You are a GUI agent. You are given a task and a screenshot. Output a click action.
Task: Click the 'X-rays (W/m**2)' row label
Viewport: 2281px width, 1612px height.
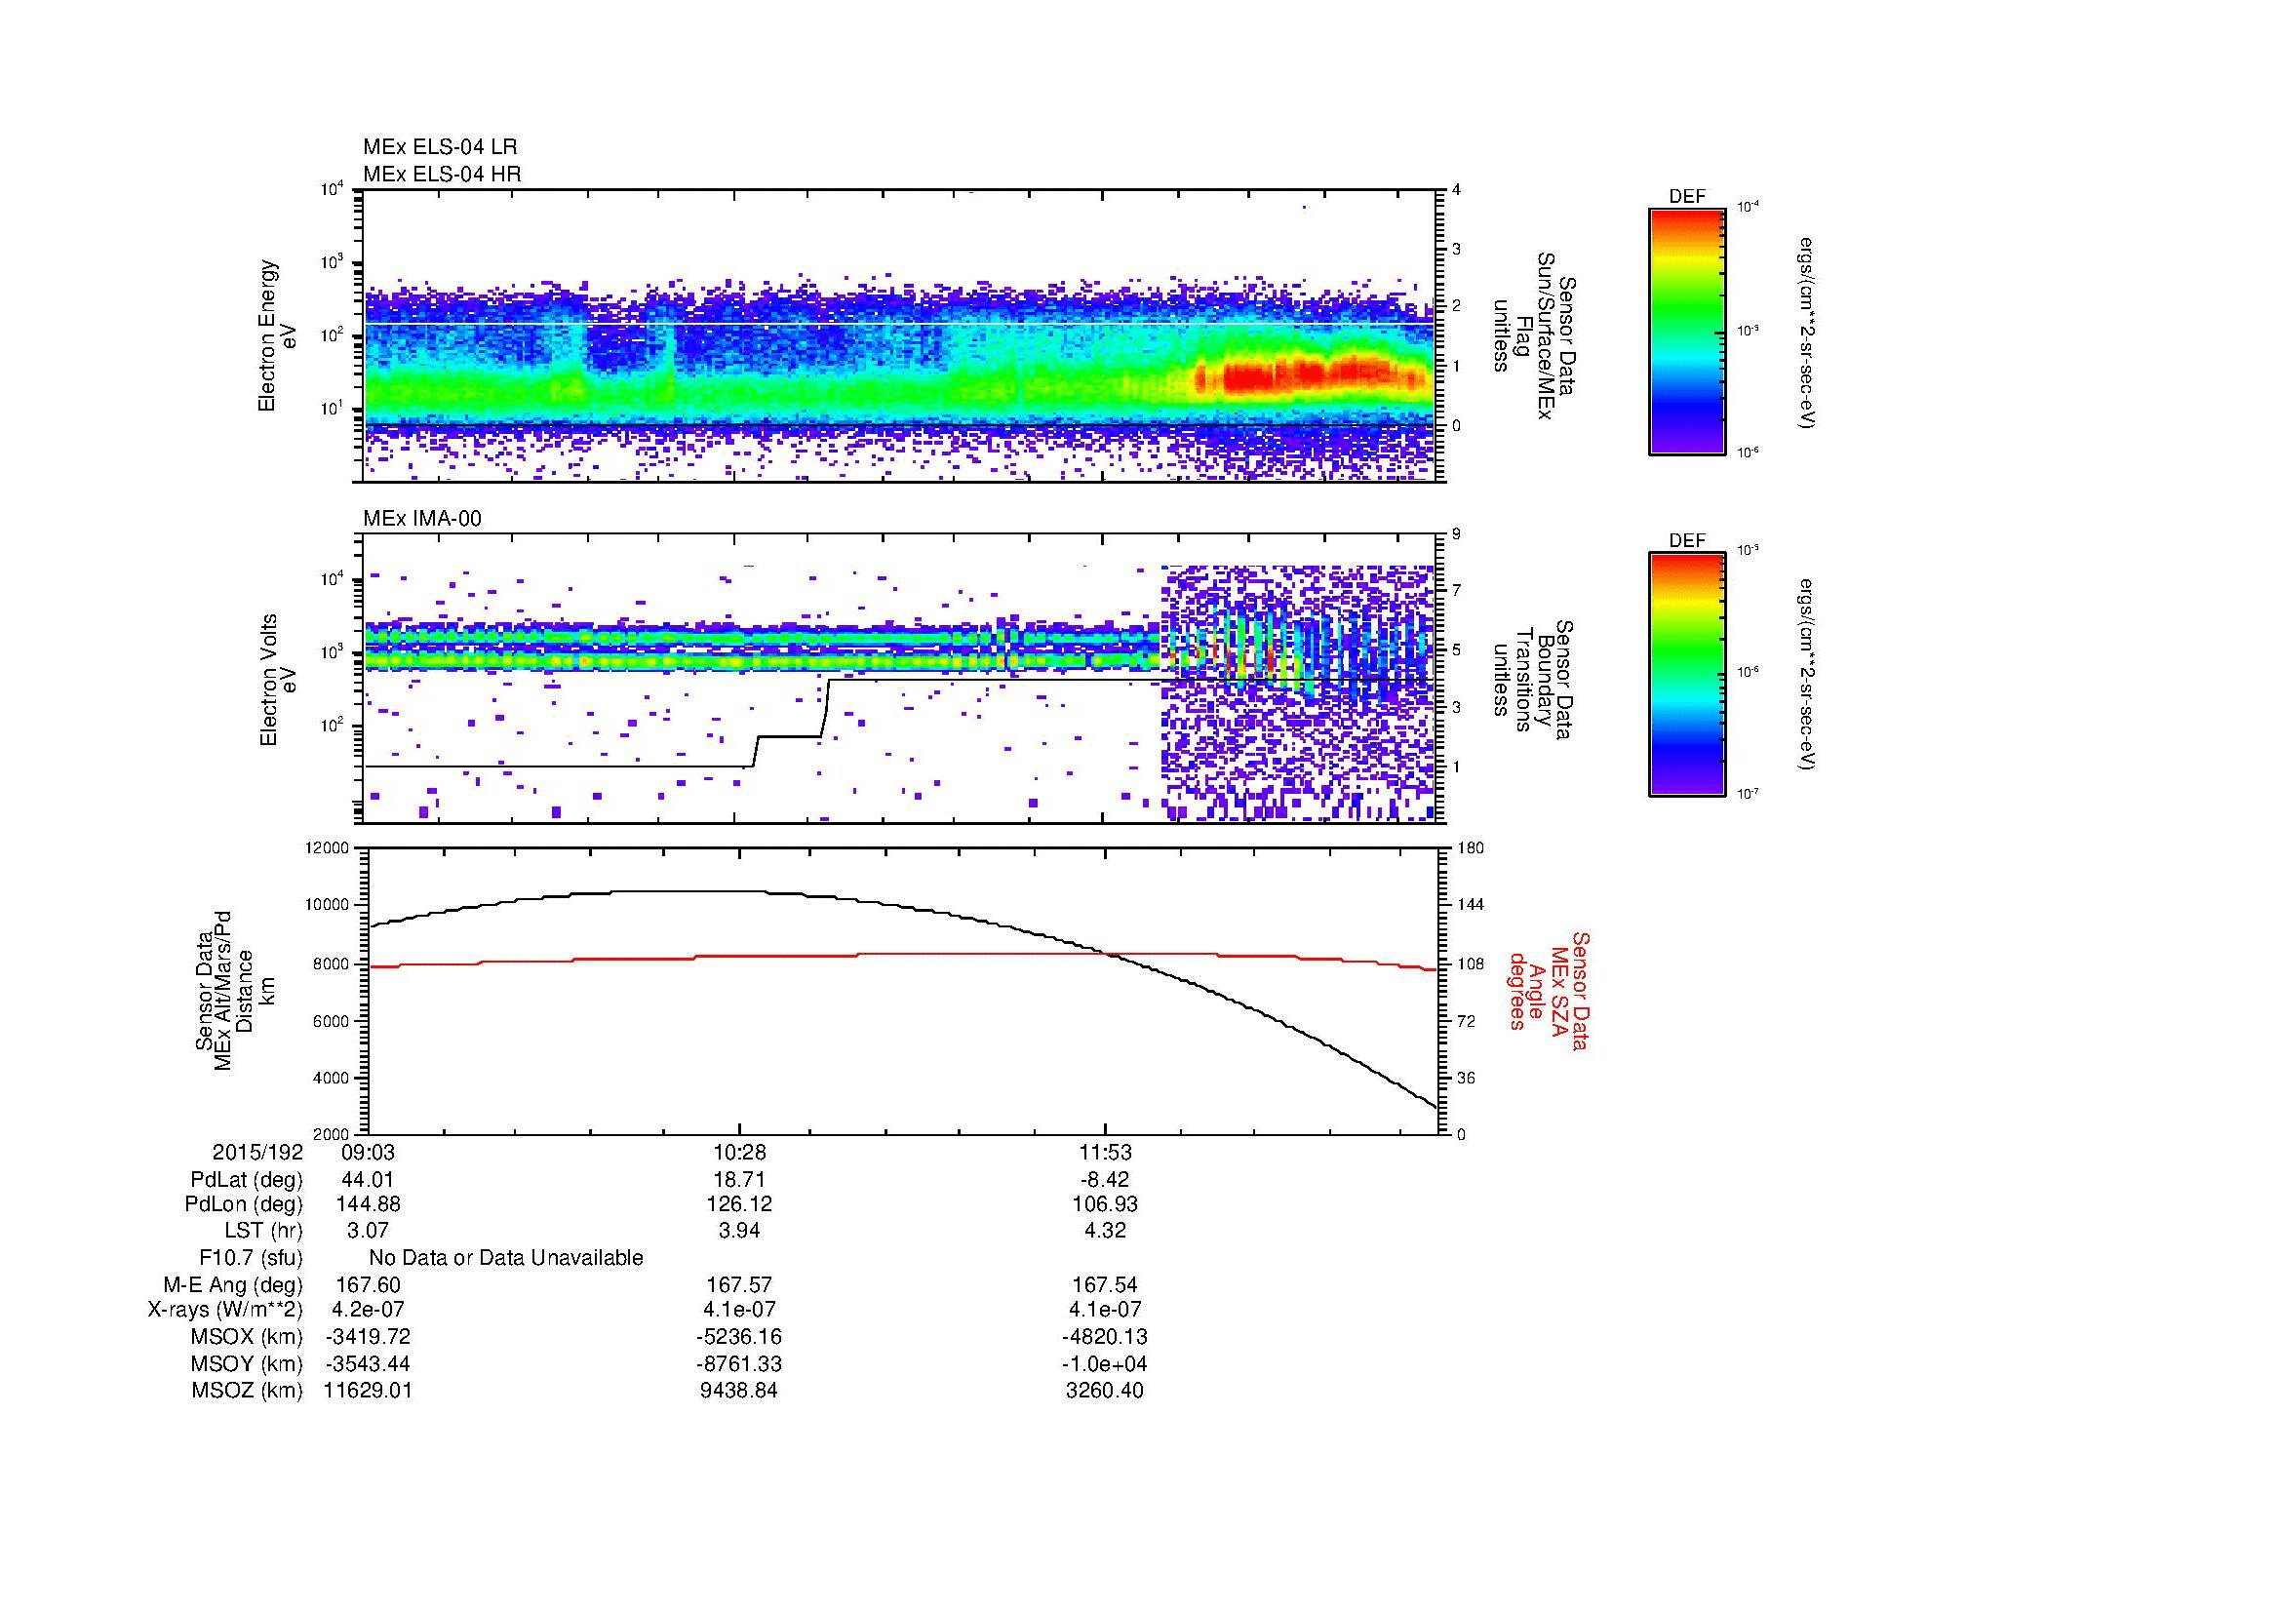click(x=224, y=1310)
